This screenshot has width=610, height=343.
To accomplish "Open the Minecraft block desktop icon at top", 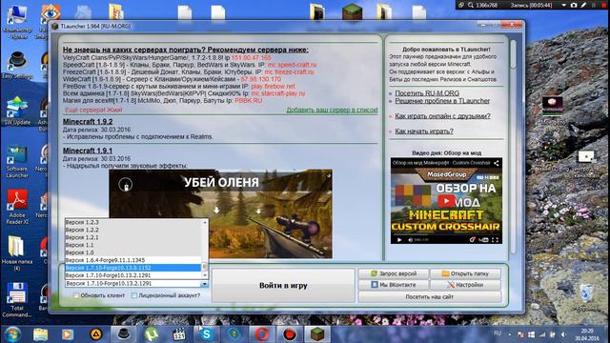I will pos(352,11).
